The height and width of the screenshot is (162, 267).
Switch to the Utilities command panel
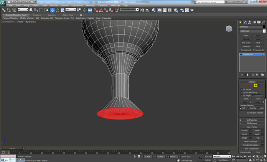(263, 22)
